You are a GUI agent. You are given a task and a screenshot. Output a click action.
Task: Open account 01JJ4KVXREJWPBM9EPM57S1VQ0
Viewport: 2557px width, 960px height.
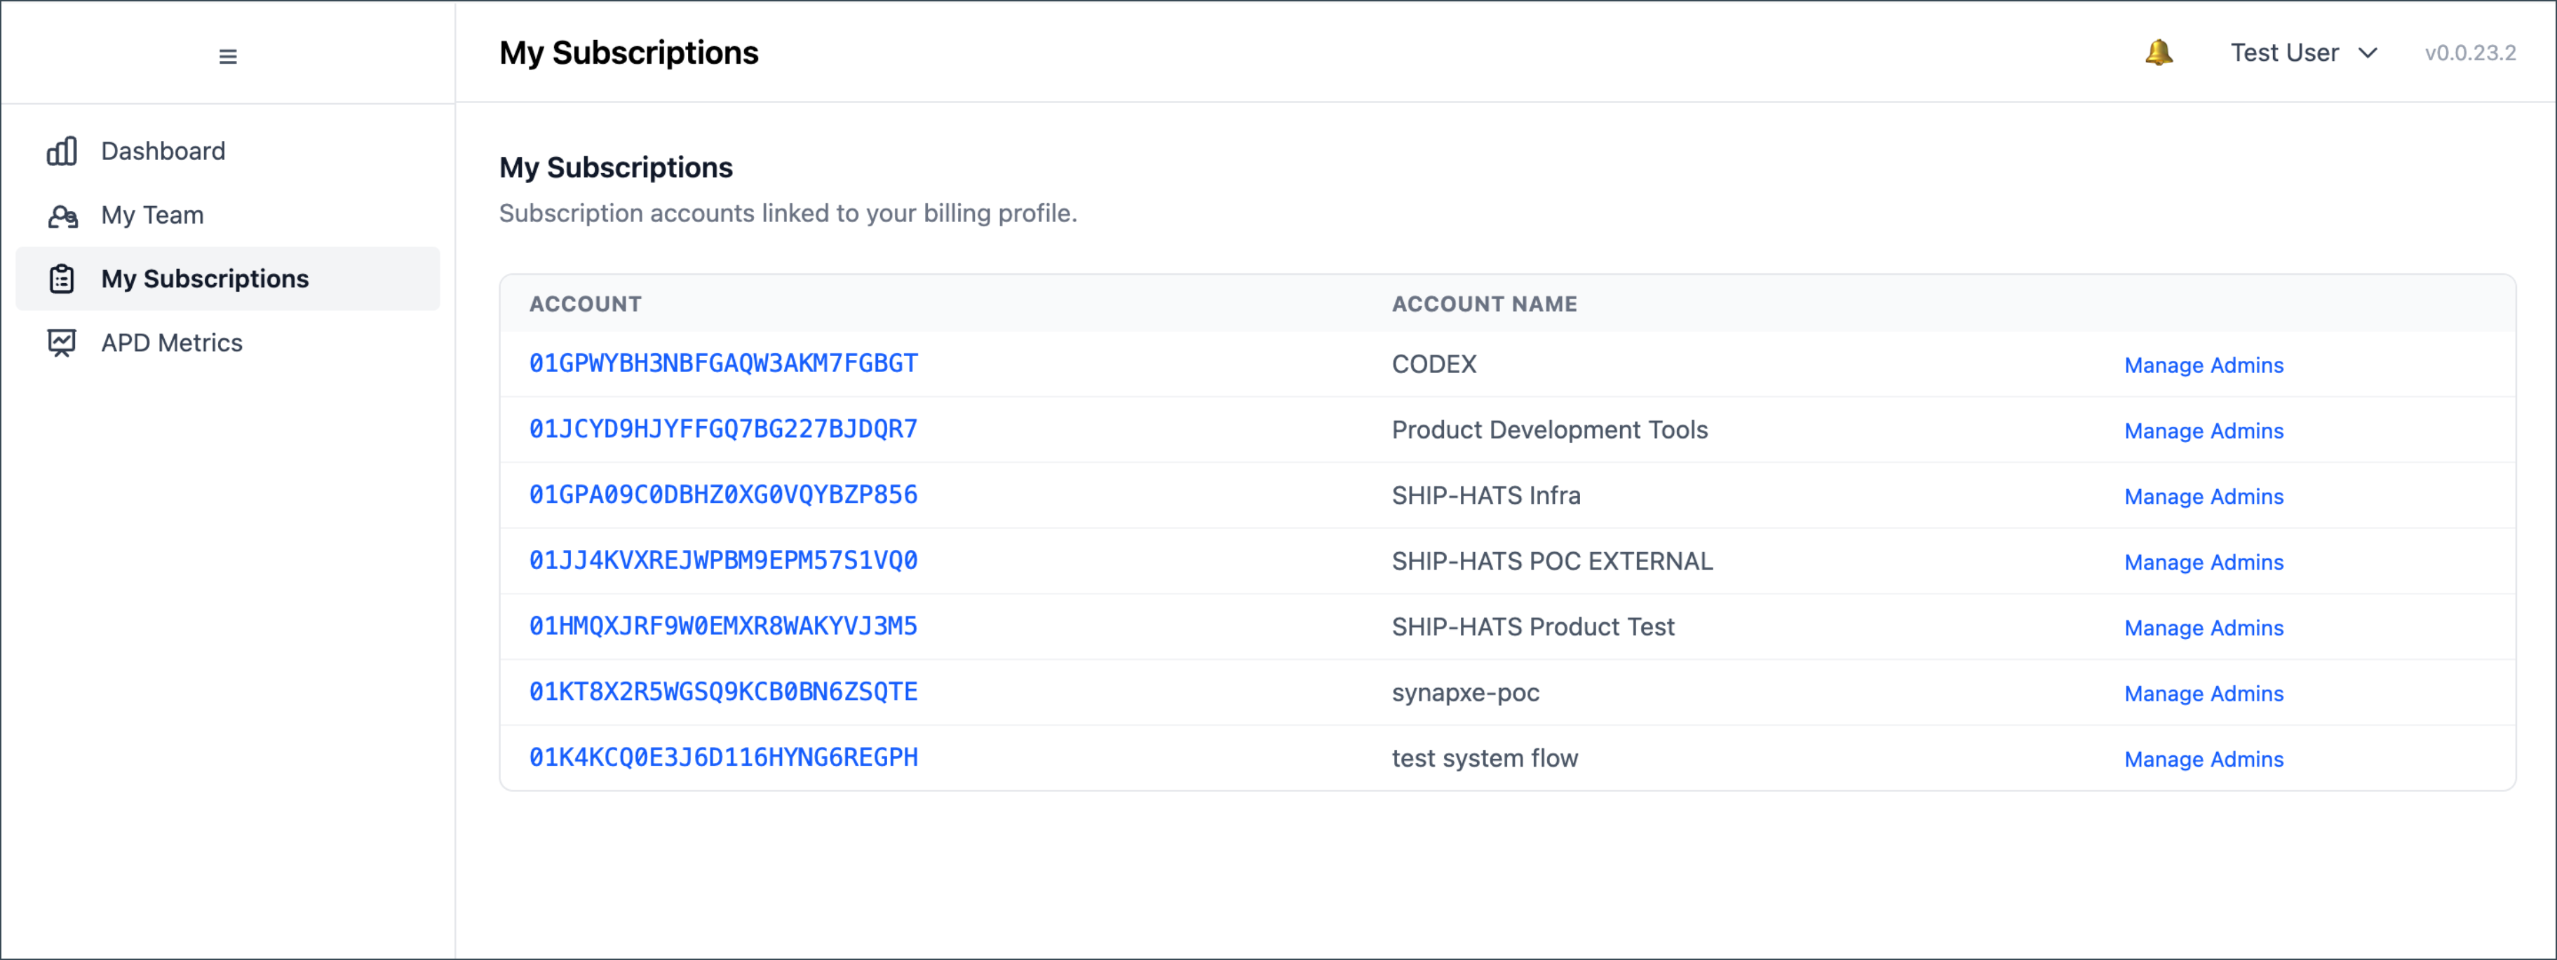[722, 561]
